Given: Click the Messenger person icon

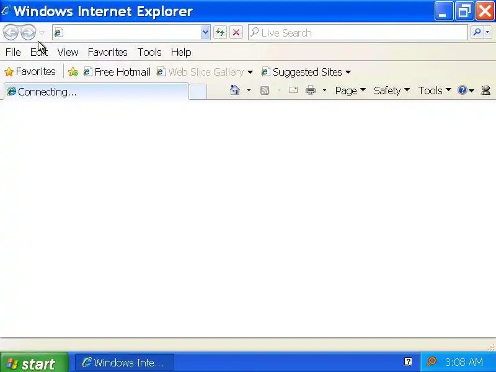Looking at the screenshot, I should pos(485,91).
